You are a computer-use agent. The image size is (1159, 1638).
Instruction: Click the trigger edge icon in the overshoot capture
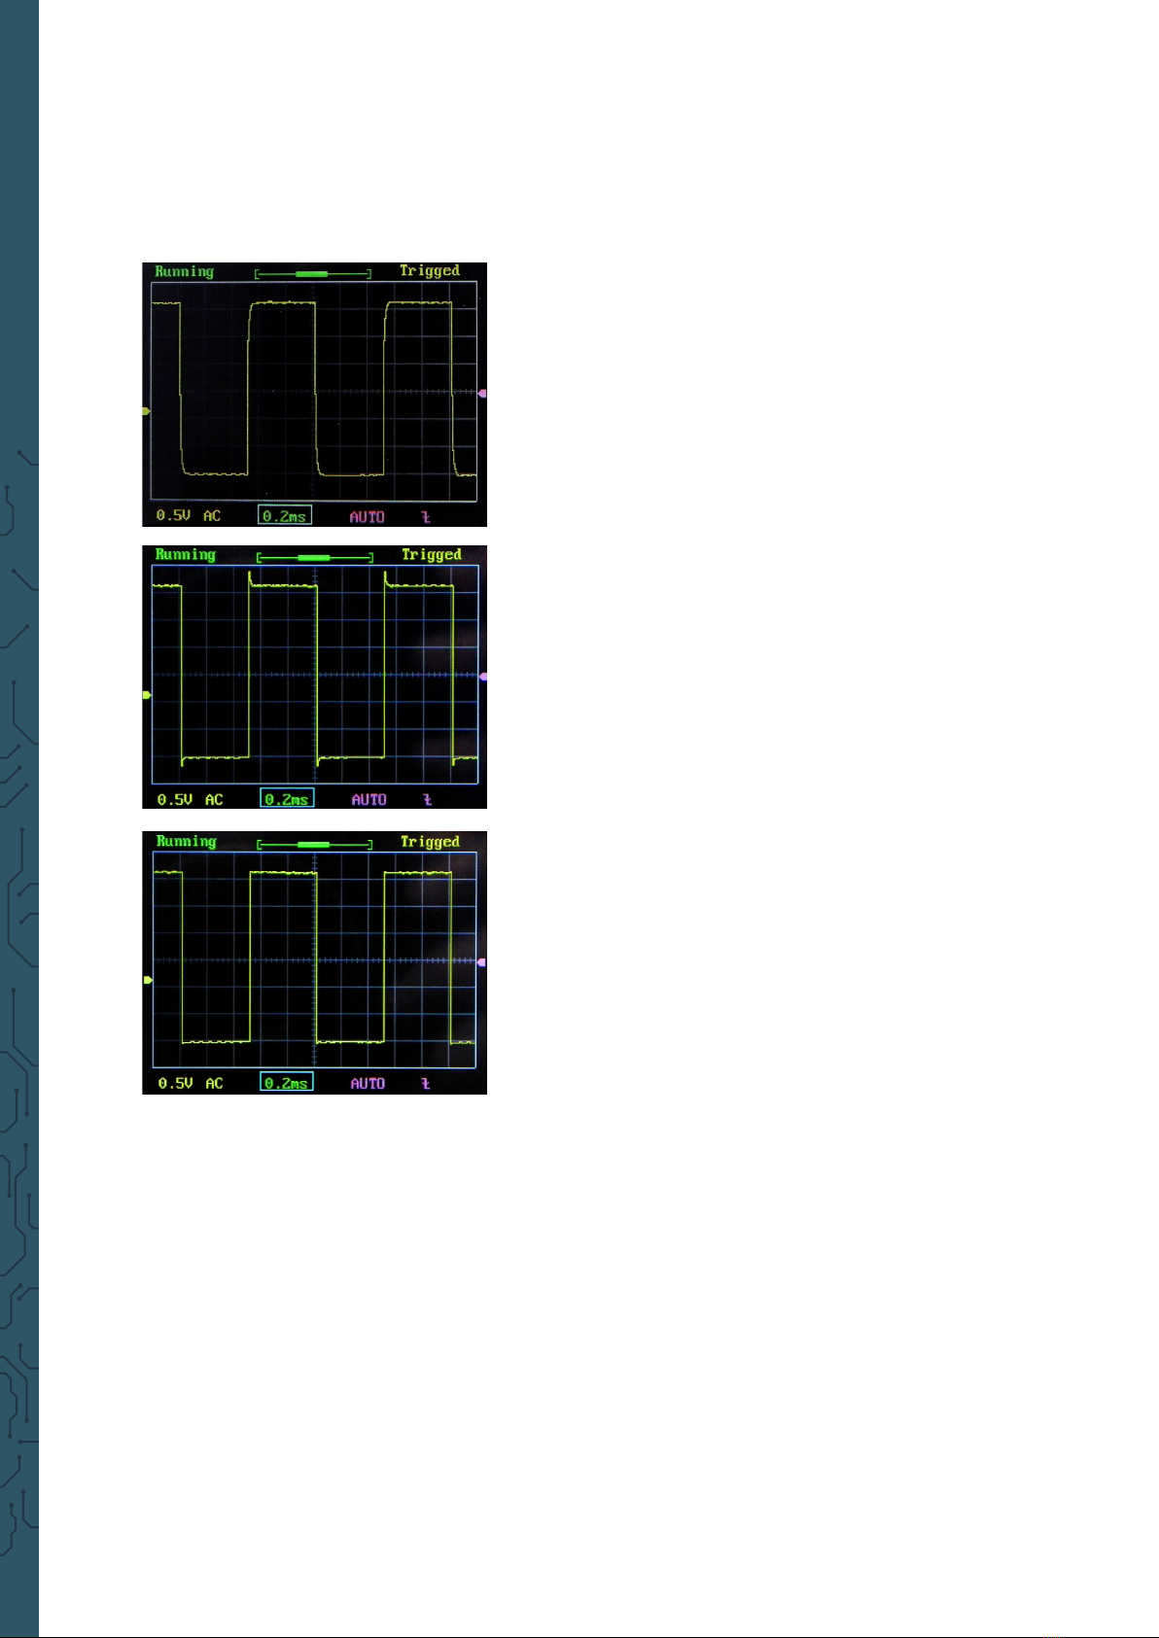pos(427,799)
